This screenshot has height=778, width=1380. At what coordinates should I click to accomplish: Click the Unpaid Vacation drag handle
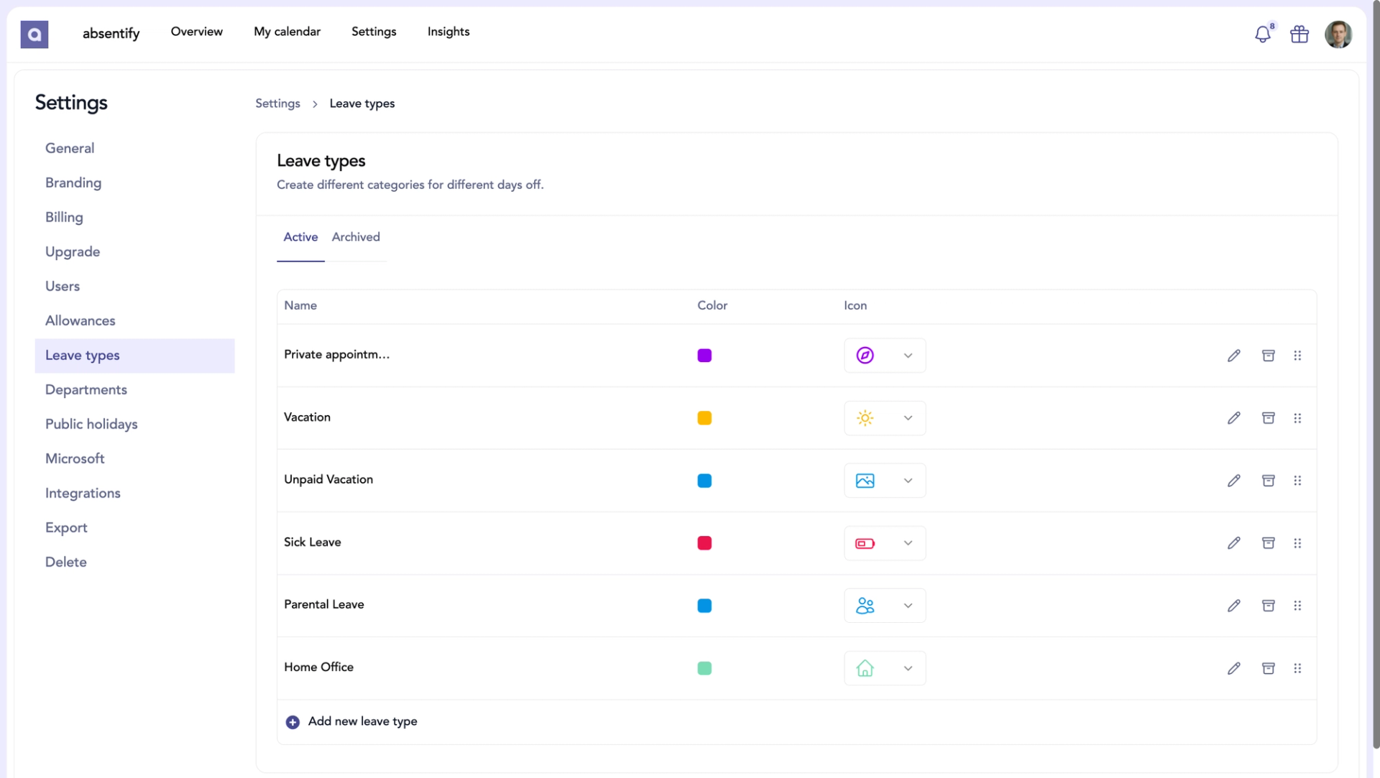[1297, 481]
